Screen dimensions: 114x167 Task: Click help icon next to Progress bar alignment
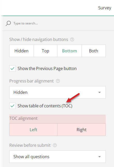coord(58,81)
